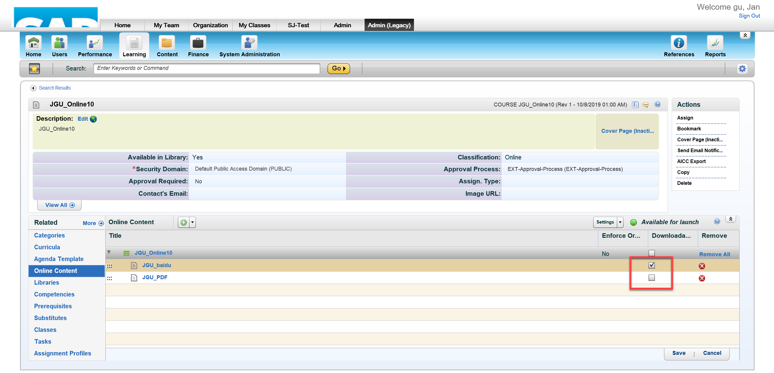Open the Finance briefcase icon
The width and height of the screenshot is (774, 373).
pyautogui.click(x=198, y=43)
